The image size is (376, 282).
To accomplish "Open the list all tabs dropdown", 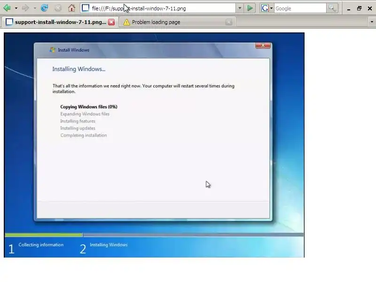I will 372,22.
